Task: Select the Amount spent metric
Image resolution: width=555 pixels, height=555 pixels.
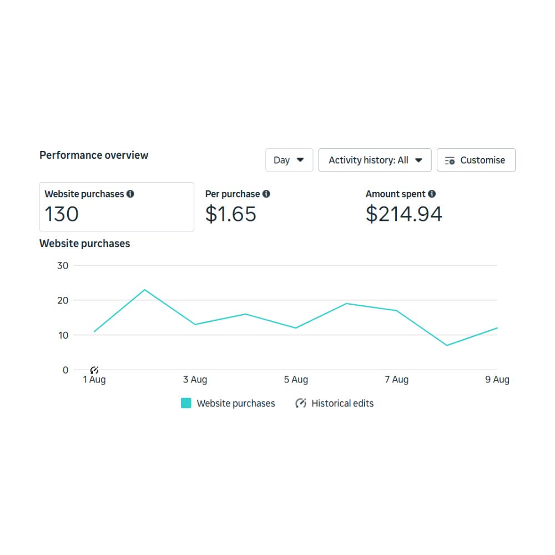Action: coord(403,206)
